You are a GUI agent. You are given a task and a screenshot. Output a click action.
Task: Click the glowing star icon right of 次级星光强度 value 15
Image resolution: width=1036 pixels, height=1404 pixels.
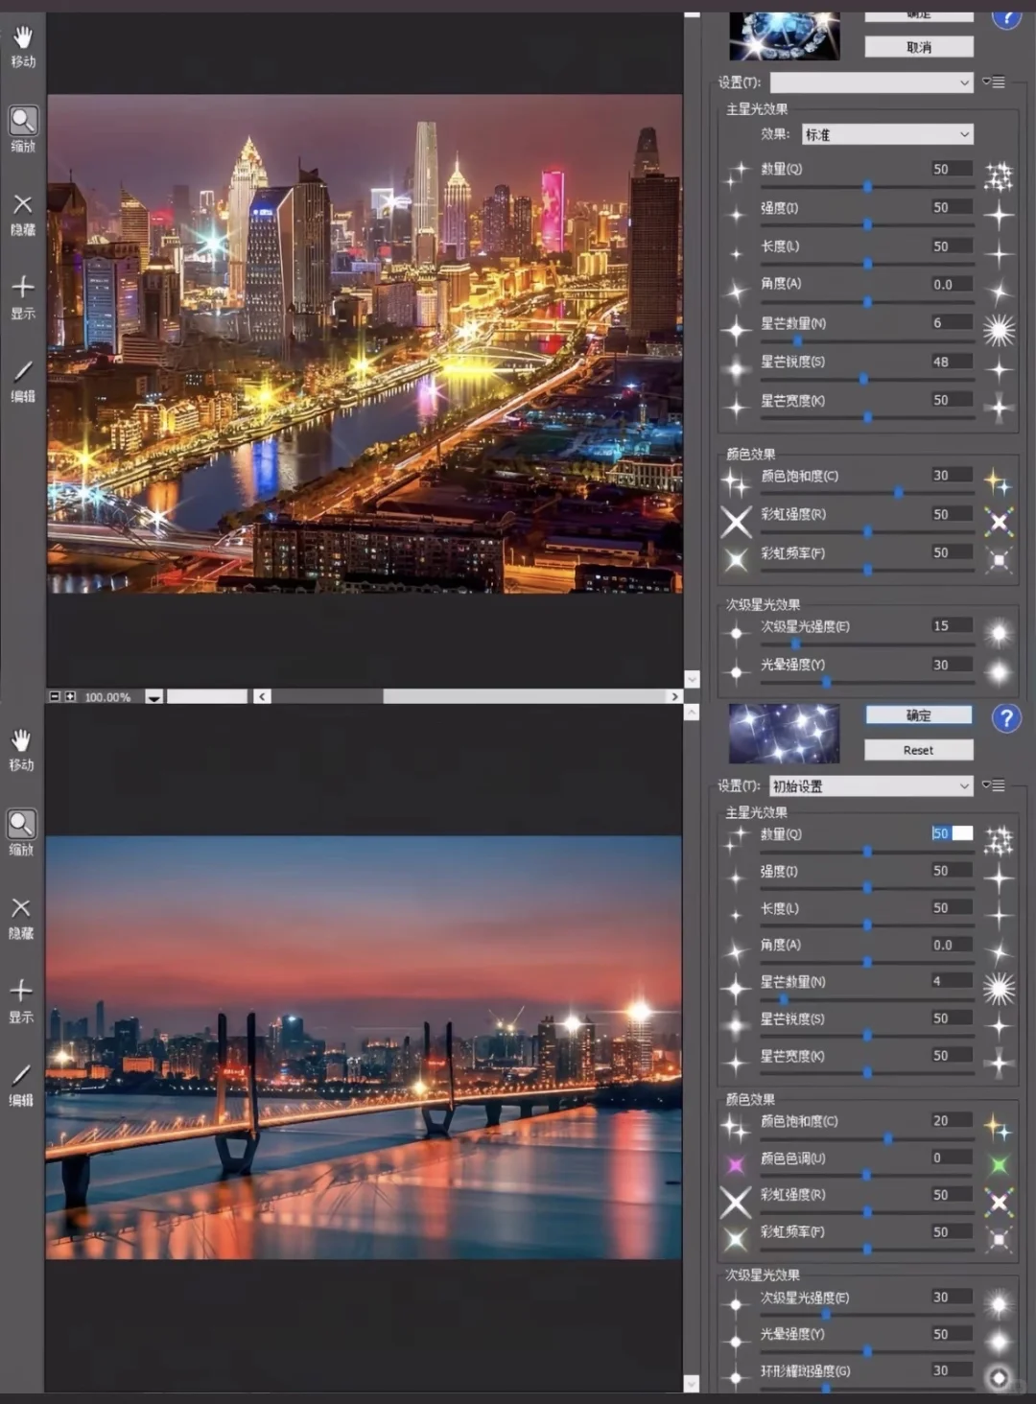pos(999,633)
